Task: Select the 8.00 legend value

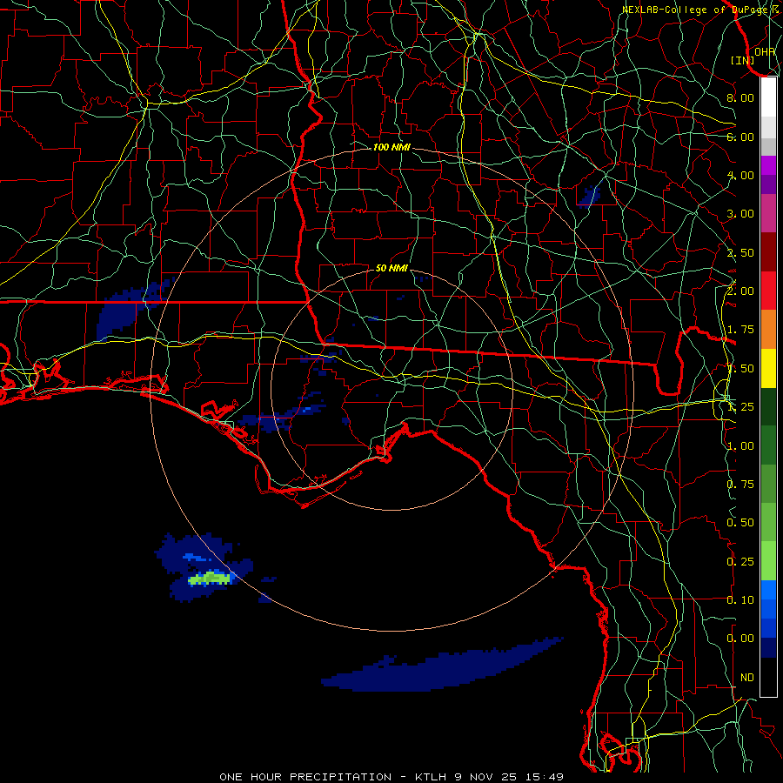Action: 740,97
